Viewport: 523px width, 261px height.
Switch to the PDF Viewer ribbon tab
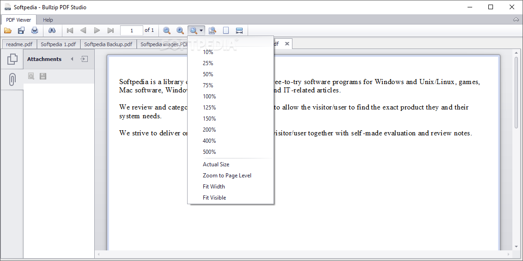[x=19, y=20]
